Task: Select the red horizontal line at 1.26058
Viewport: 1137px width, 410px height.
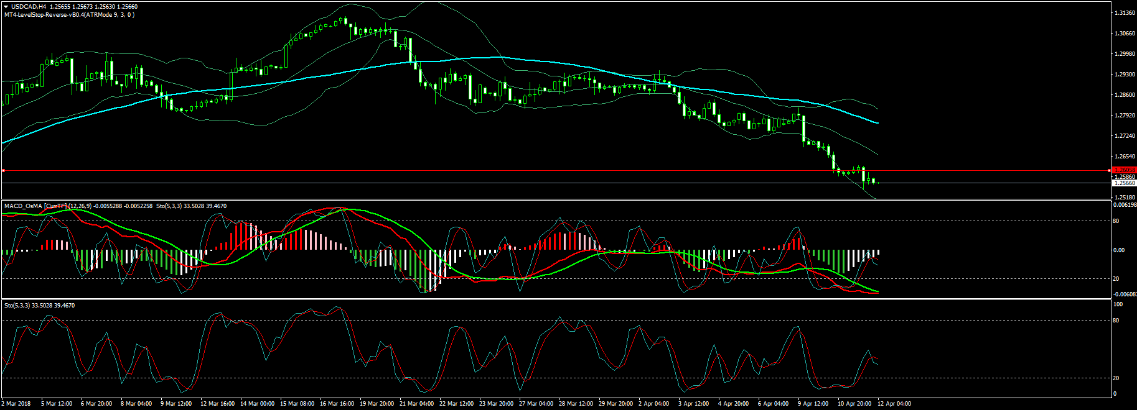Action: coord(556,170)
